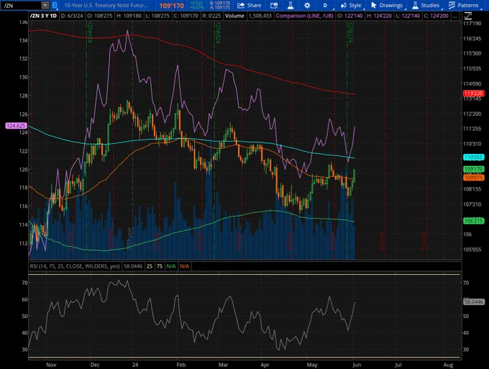This screenshot has height=369, width=489.
Task: Open the D timeframe dropdown
Action: point(326,5)
